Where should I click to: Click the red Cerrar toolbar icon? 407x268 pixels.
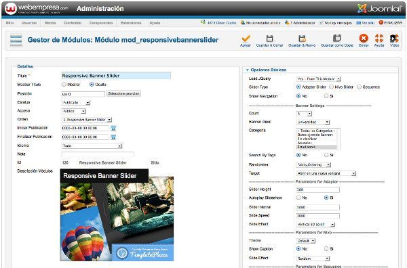point(364,39)
